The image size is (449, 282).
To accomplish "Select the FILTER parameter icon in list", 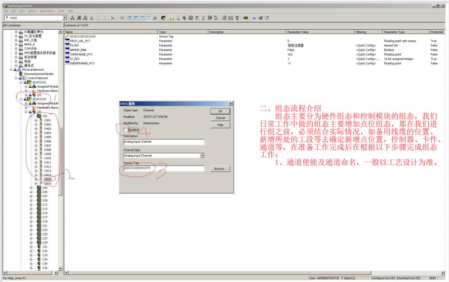I will pyautogui.click(x=67, y=45).
